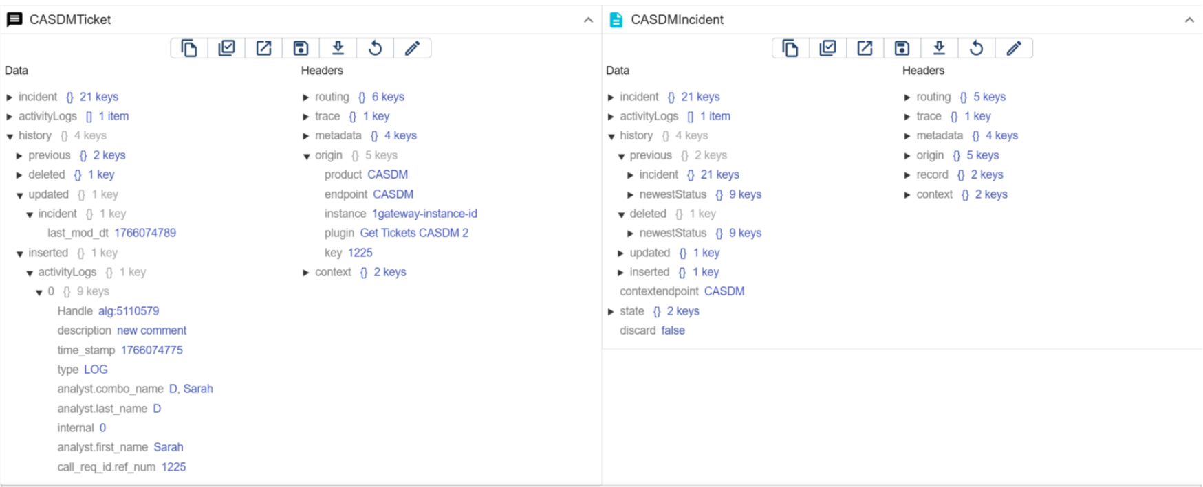Collapse the CASDMIncident panel using its chevron
This screenshot has height=487, width=1203.
(1189, 20)
